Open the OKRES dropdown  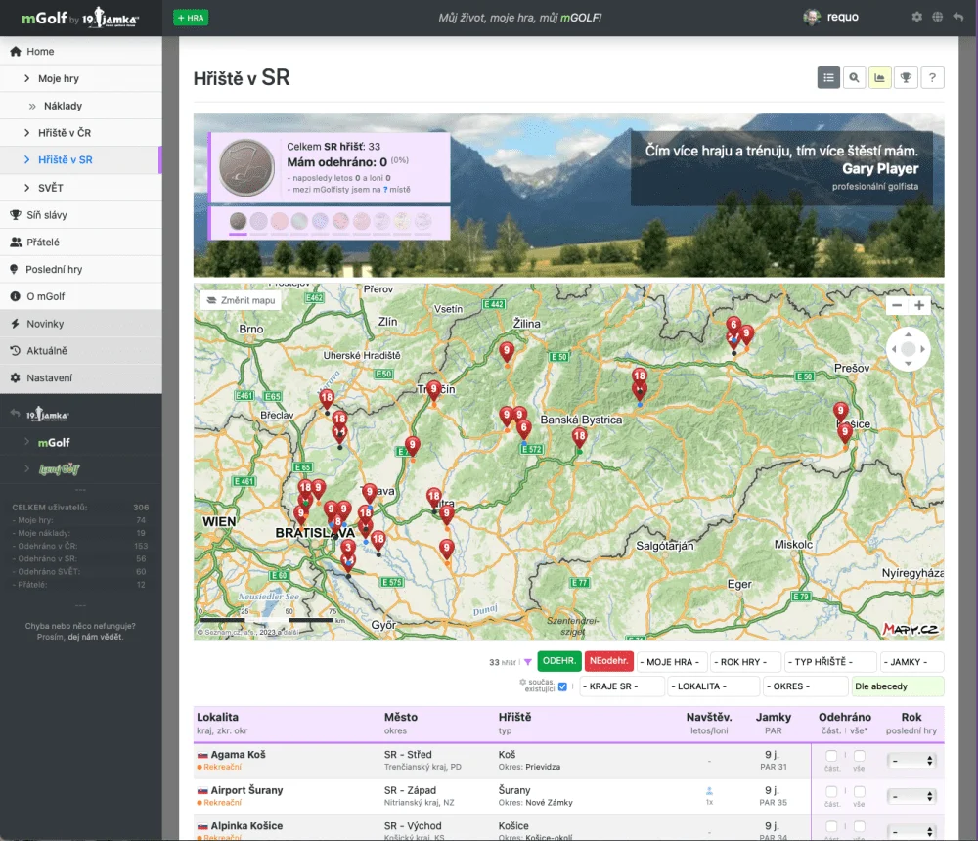coord(806,686)
